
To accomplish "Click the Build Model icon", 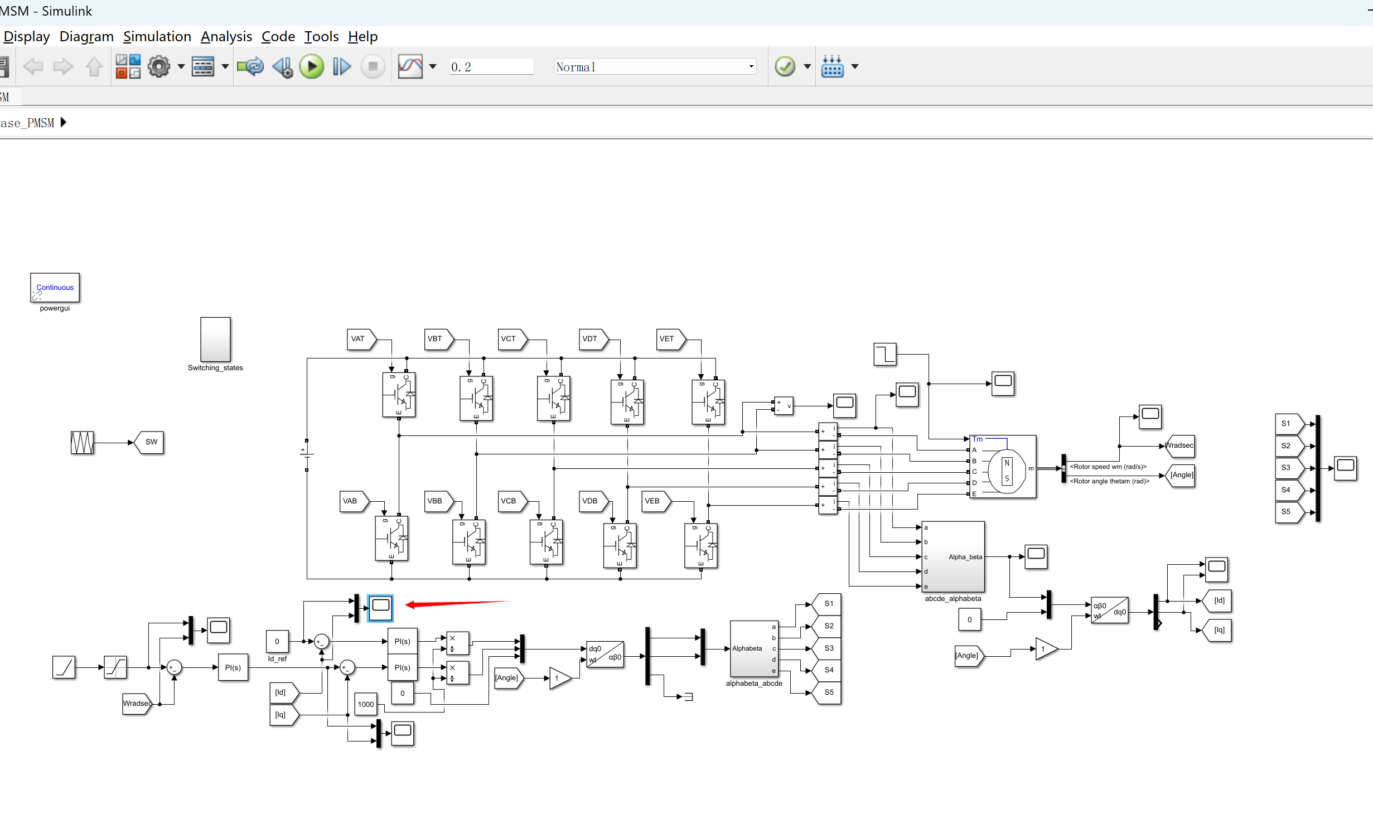I will click(832, 67).
